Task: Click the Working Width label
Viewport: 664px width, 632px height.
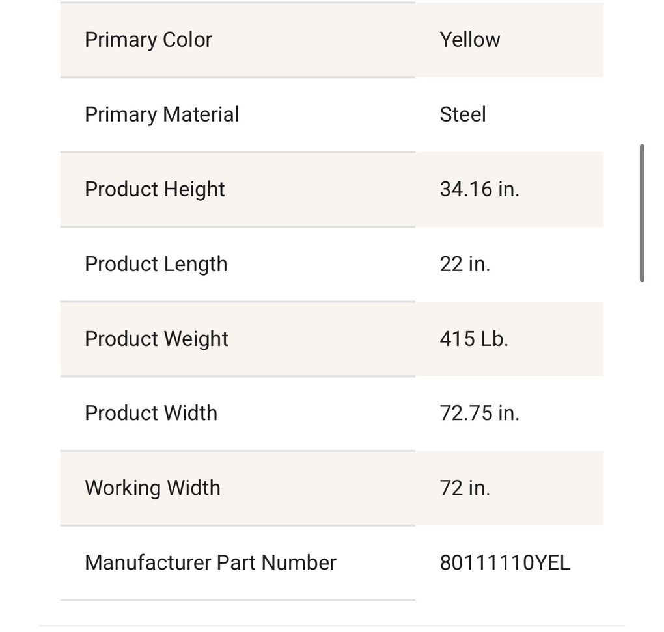Action: 152,488
